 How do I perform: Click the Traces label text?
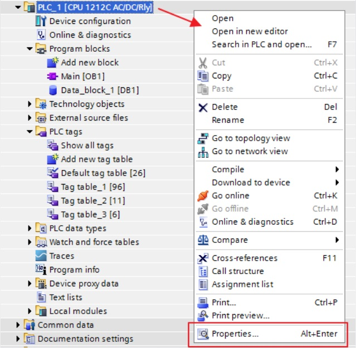point(62,256)
